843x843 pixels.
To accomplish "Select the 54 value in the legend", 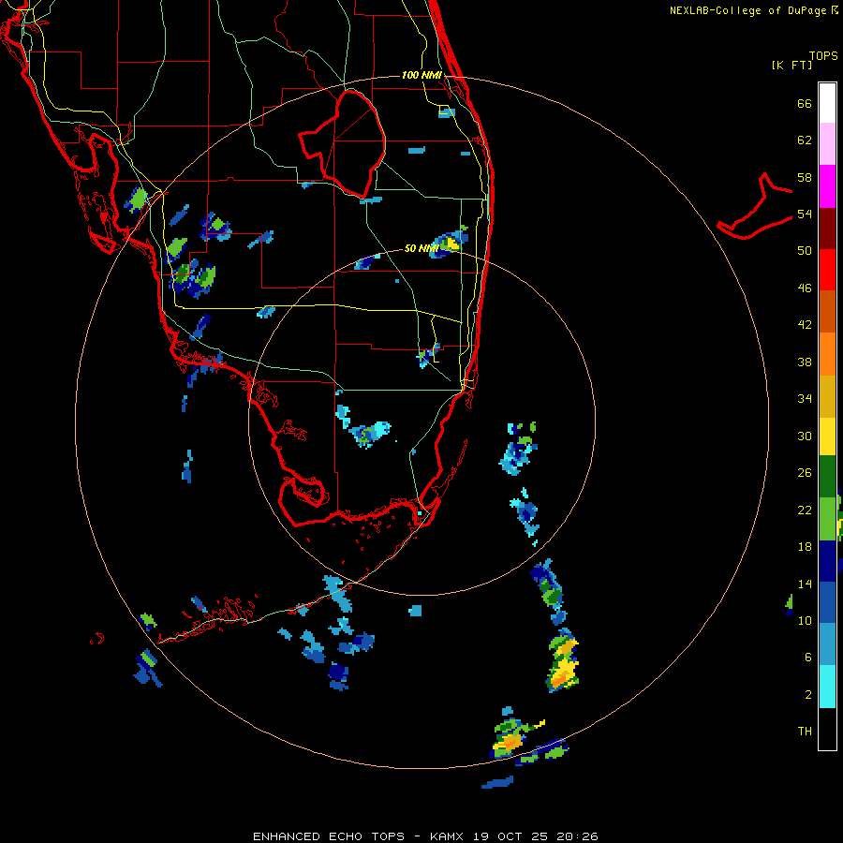I will coord(805,214).
